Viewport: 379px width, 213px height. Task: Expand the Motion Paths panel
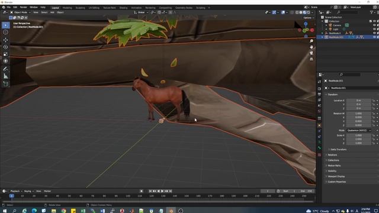333,166
